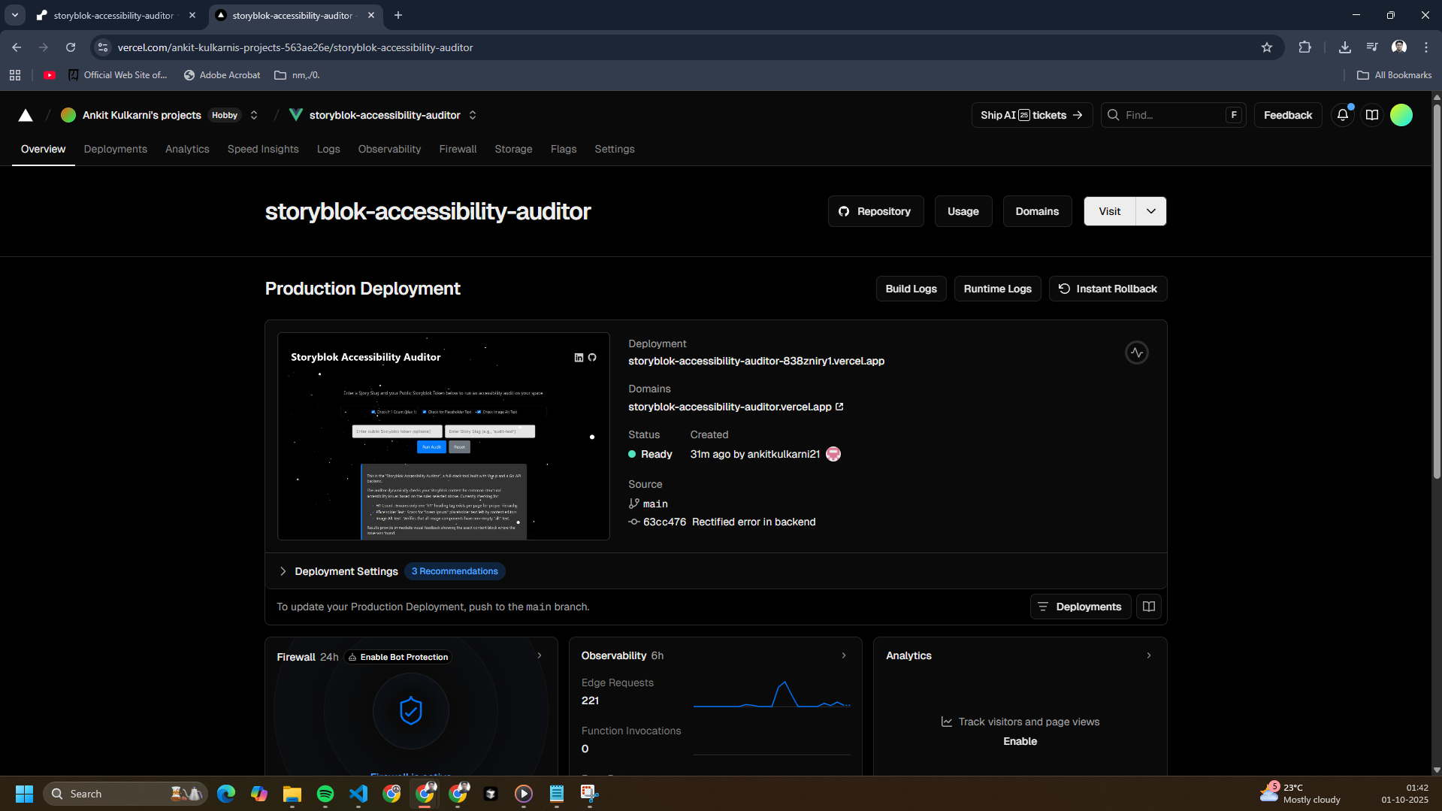Click the Ship AI tickets banner button
1442x811 pixels.
(x=1032, y=115)
